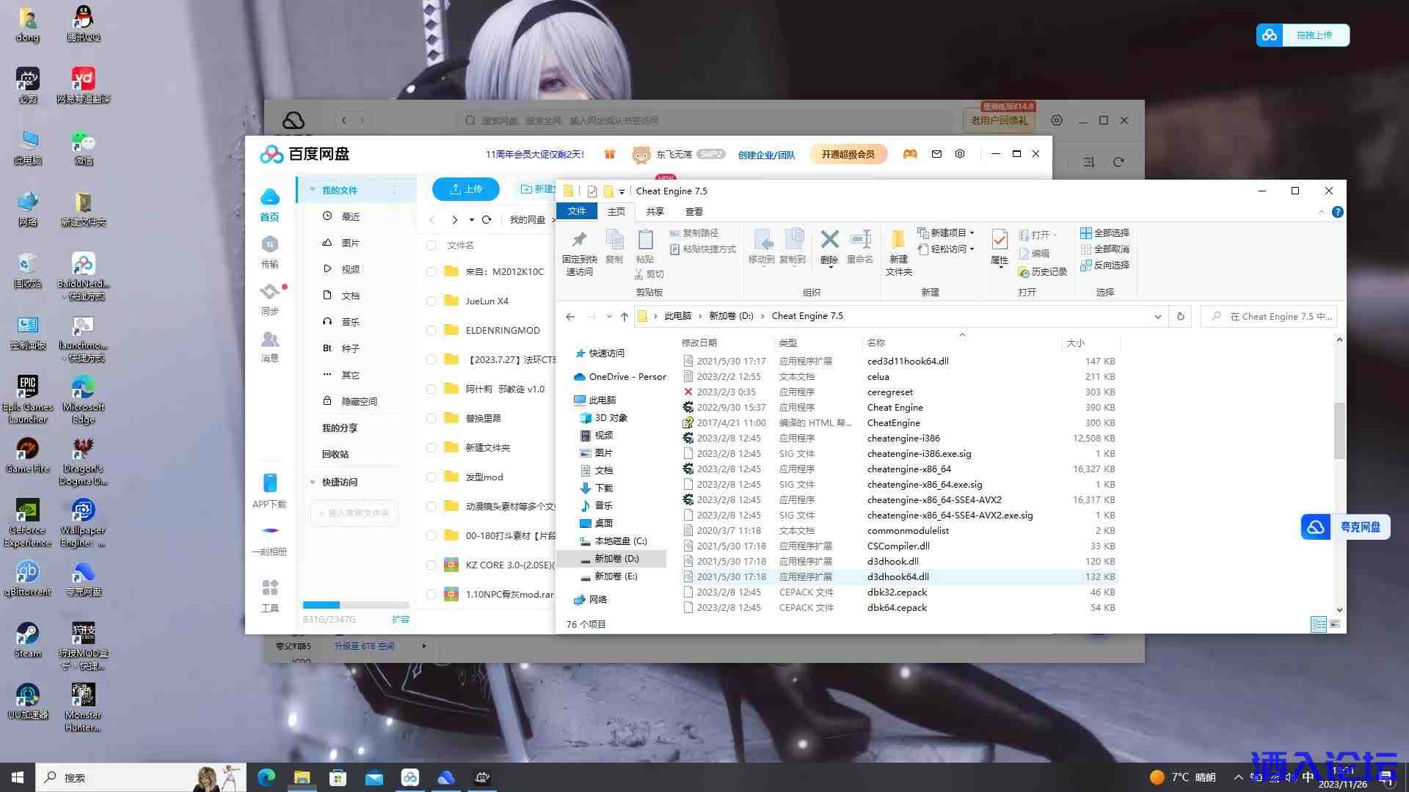Toggle the select-all checkbox beside 文件名
The image size is (1409, 792).
[431, 246]
